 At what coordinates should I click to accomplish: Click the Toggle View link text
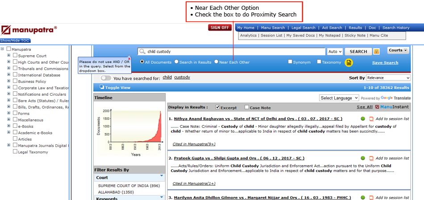(118, 87)
